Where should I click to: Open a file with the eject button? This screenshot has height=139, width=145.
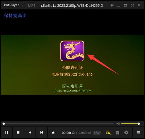(x=53, y=133)
